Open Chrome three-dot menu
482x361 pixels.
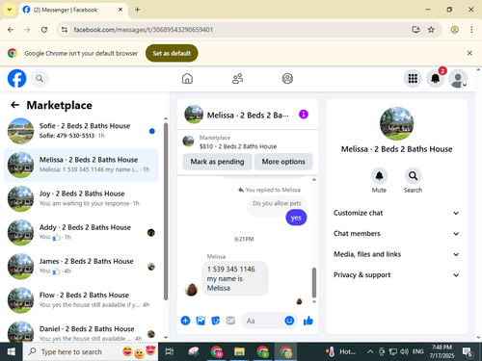pyautogui.click(x=471, y=30)
